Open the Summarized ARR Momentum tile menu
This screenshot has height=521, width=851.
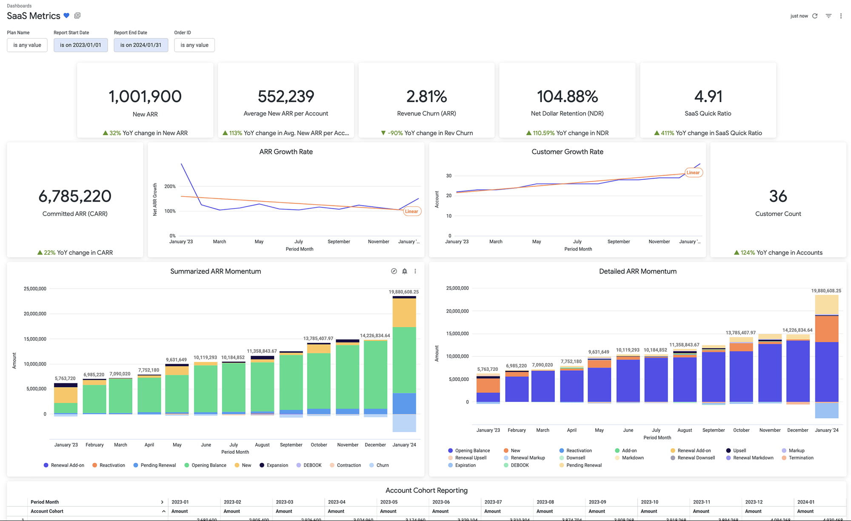(415, 271)
